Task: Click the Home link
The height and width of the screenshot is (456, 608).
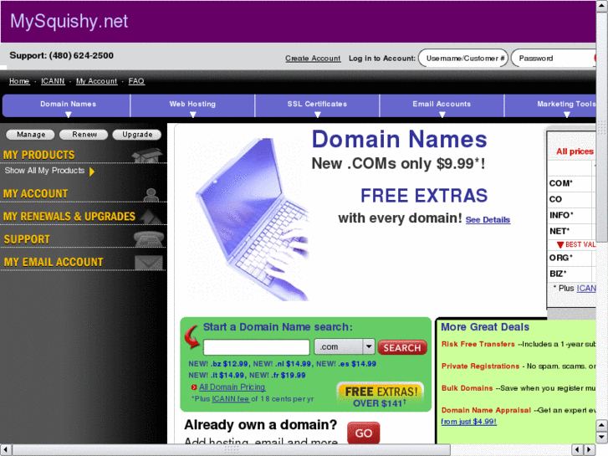Action: click(x=19, y=80)
